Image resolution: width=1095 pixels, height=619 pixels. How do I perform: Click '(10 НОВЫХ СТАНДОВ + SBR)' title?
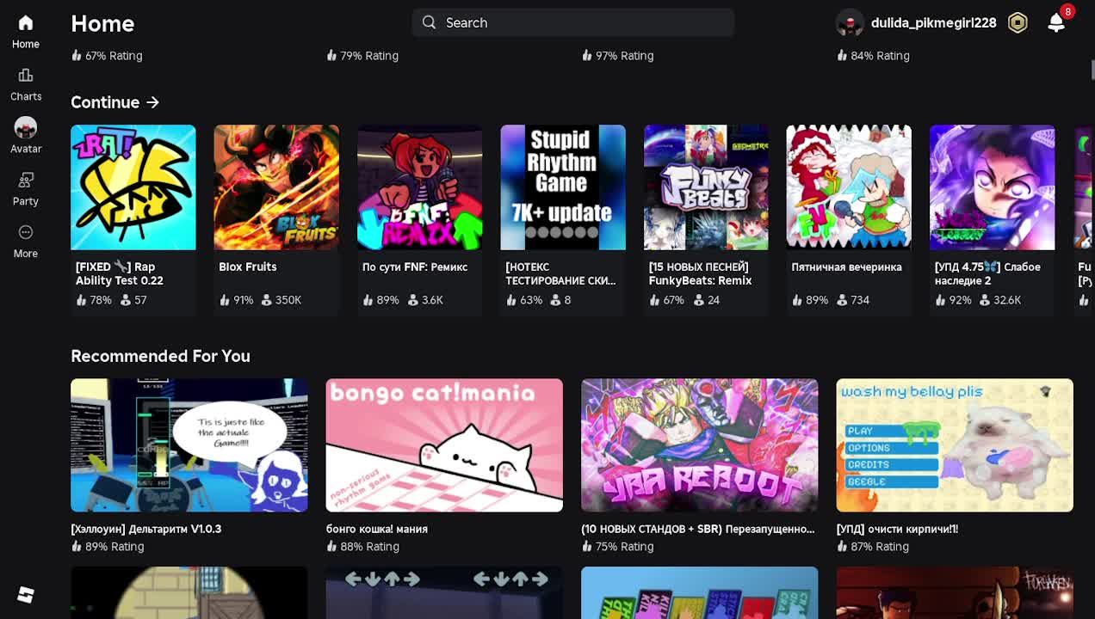point(698,529)
